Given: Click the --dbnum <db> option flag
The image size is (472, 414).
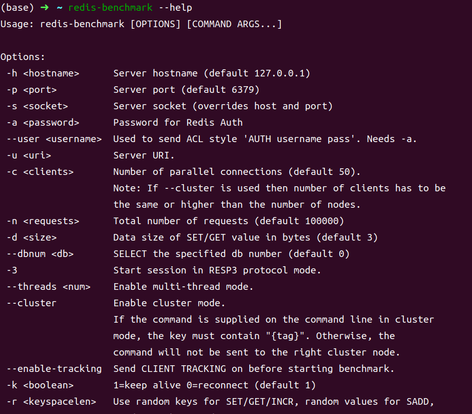Looking at the screenshot, I should point(41,254).
